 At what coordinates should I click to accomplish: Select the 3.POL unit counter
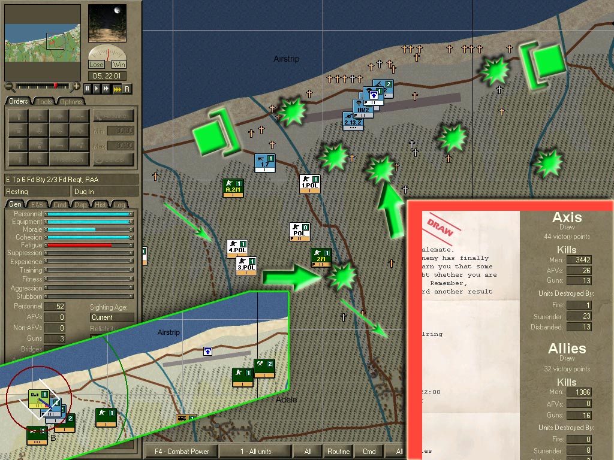pos(246,266)
